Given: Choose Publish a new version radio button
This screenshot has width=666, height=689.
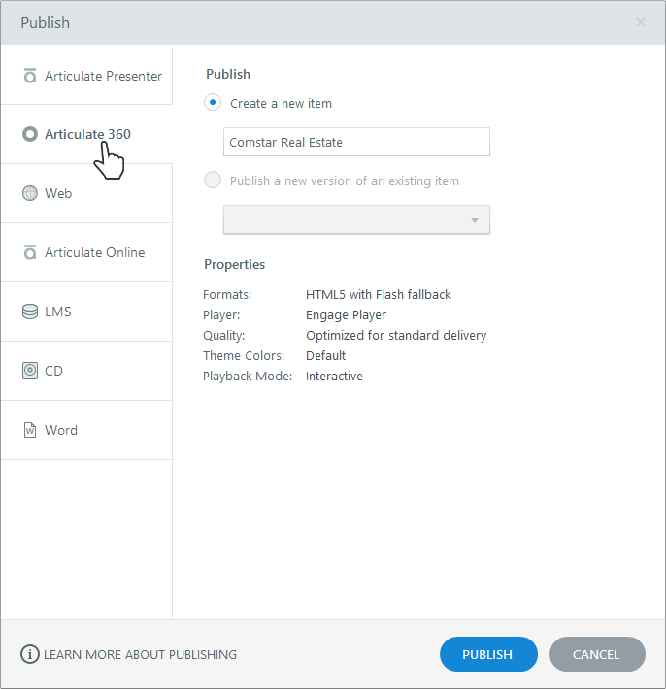Looking at the screenshot, I should click(213, 180).
